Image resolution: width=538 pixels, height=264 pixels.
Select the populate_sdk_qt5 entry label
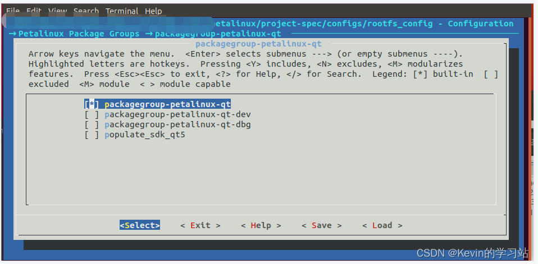145,135
